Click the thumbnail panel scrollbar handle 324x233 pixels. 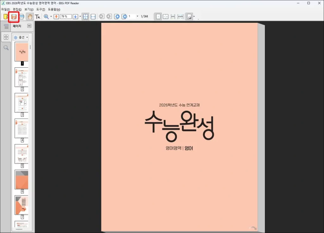point(30,47)
